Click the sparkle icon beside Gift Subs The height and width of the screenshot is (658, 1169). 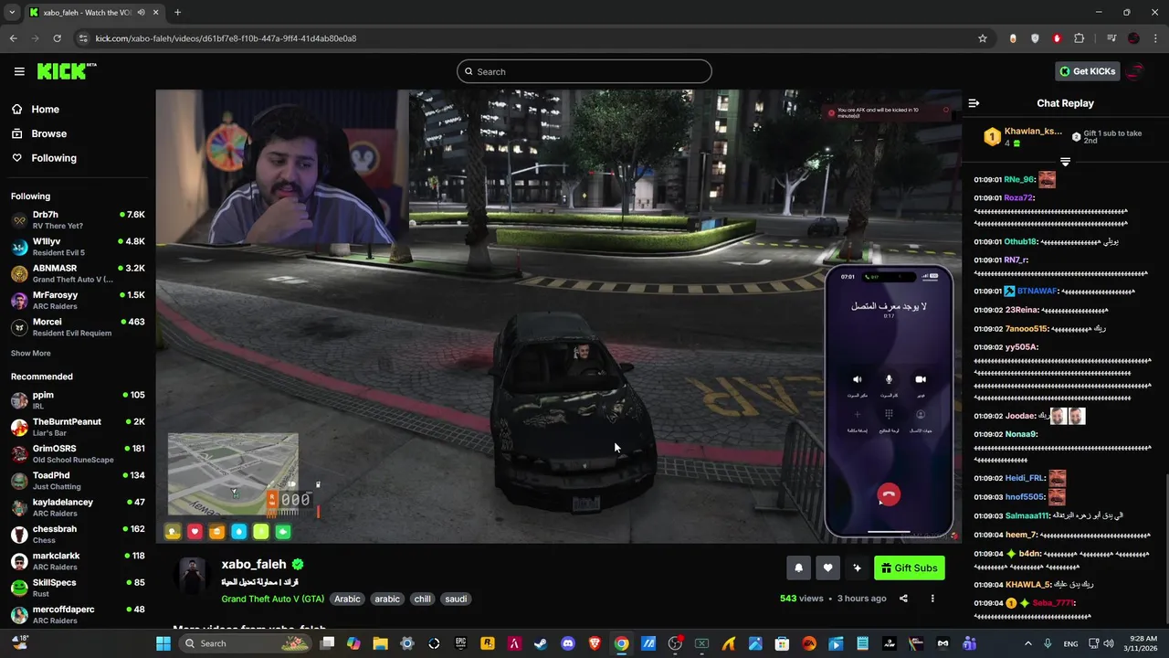[x=857, y=568]
